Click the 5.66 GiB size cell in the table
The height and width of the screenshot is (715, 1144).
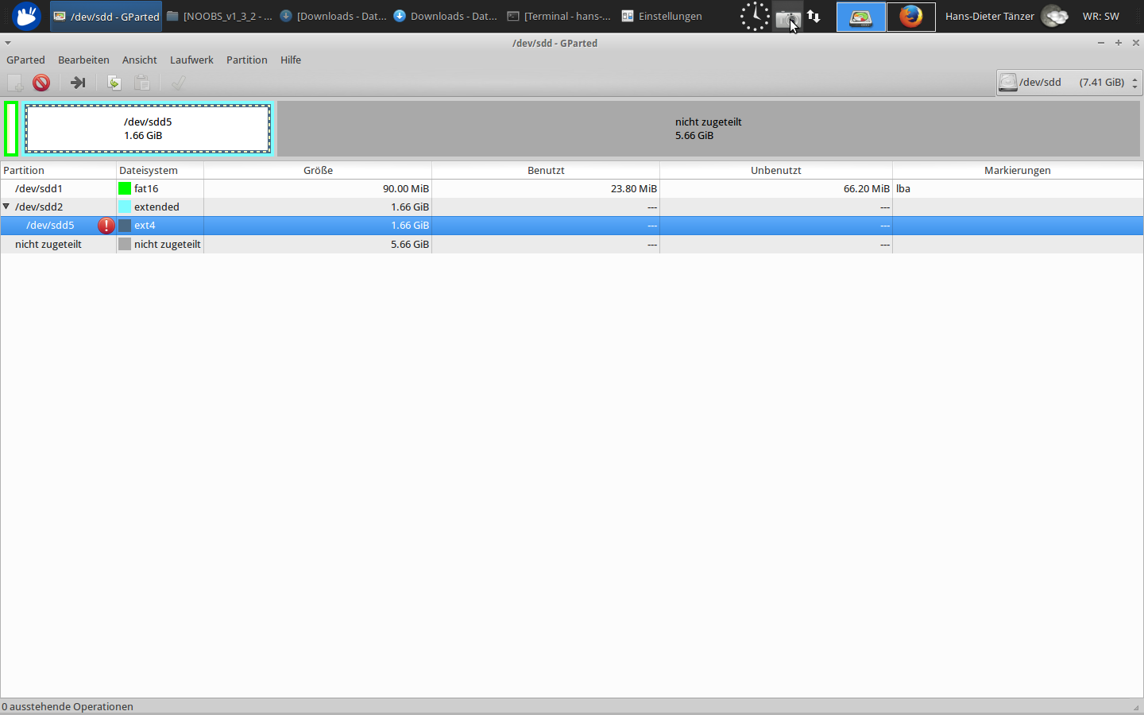410,245
